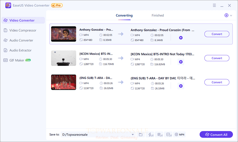238x142 pixels.
Task: Open MP4 output format settings
Action: [x=180, y=135]
